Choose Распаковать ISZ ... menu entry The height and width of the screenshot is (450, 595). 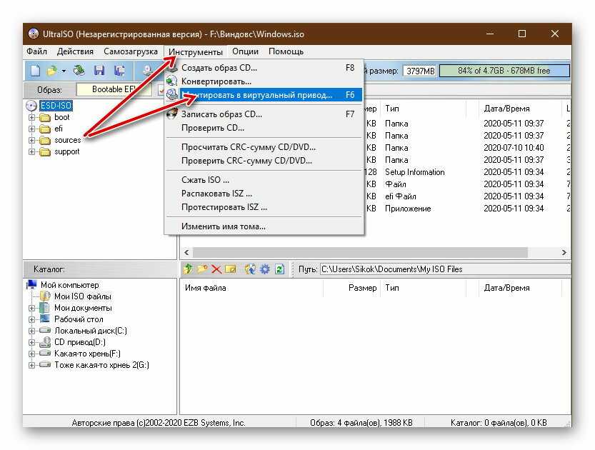click(x=264, y=193)
